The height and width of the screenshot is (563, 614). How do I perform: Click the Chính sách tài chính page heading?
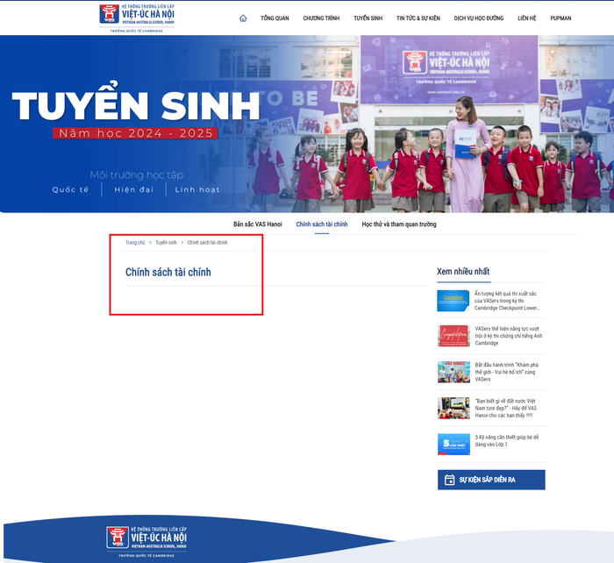[168, 272]
